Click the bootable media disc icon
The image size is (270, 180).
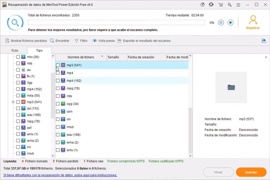click(x=202, y=5)
